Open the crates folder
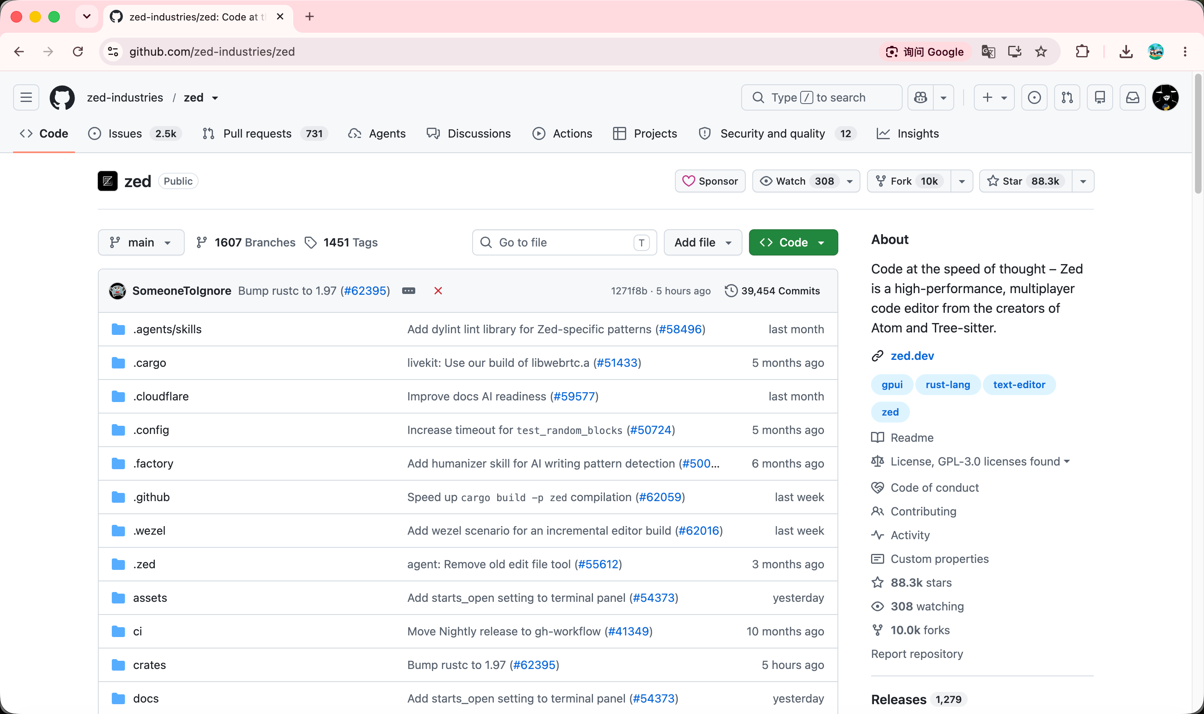1204x714 pixels. pyautogui.click(x=149, y=665)
